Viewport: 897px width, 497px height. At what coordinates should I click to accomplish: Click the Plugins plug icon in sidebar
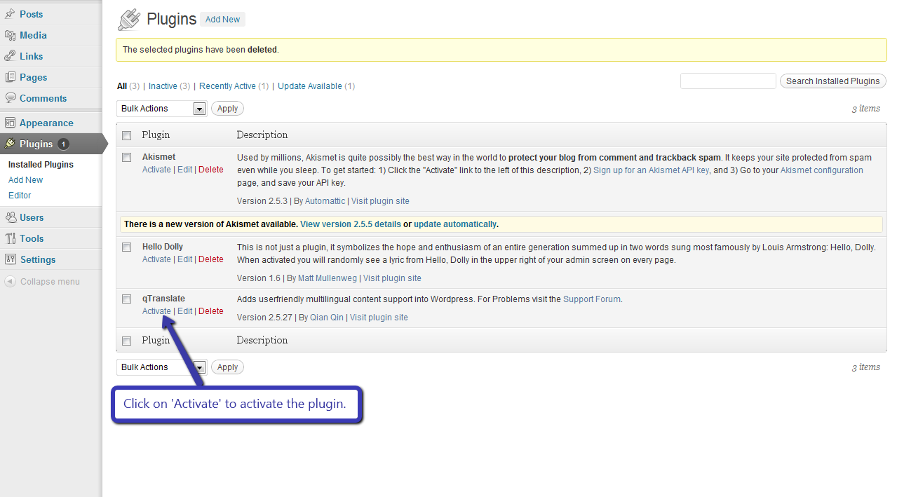point(10,144)
